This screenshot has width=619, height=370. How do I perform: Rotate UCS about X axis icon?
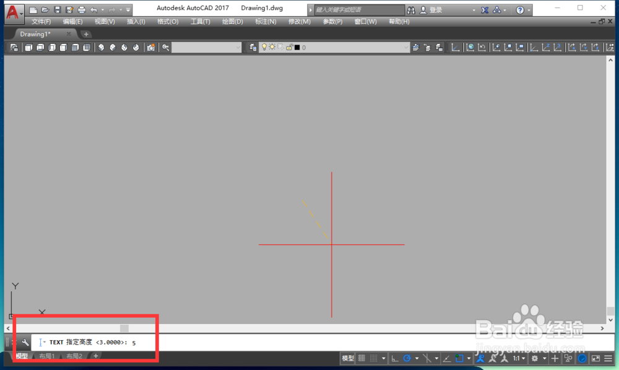571,48
